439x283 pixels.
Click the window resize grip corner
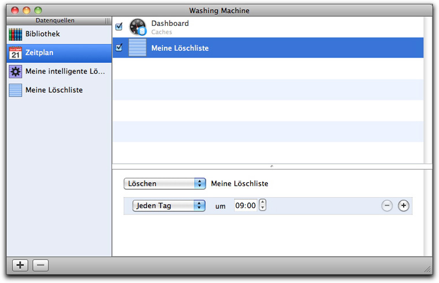427,269
